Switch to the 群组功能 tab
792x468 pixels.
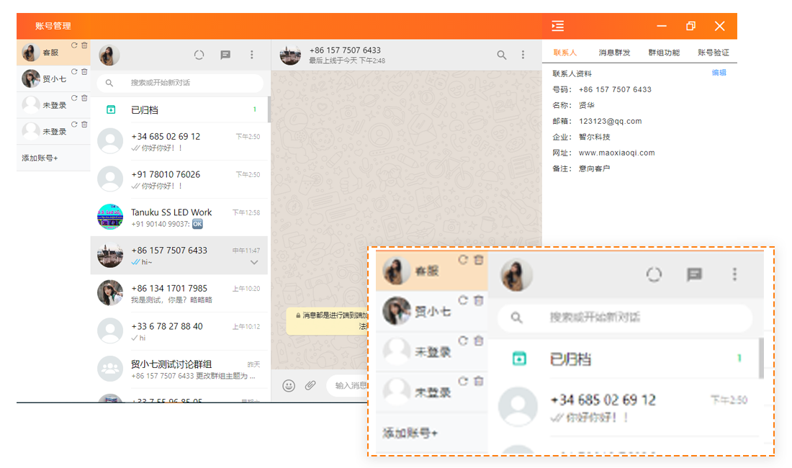[664, 53]
